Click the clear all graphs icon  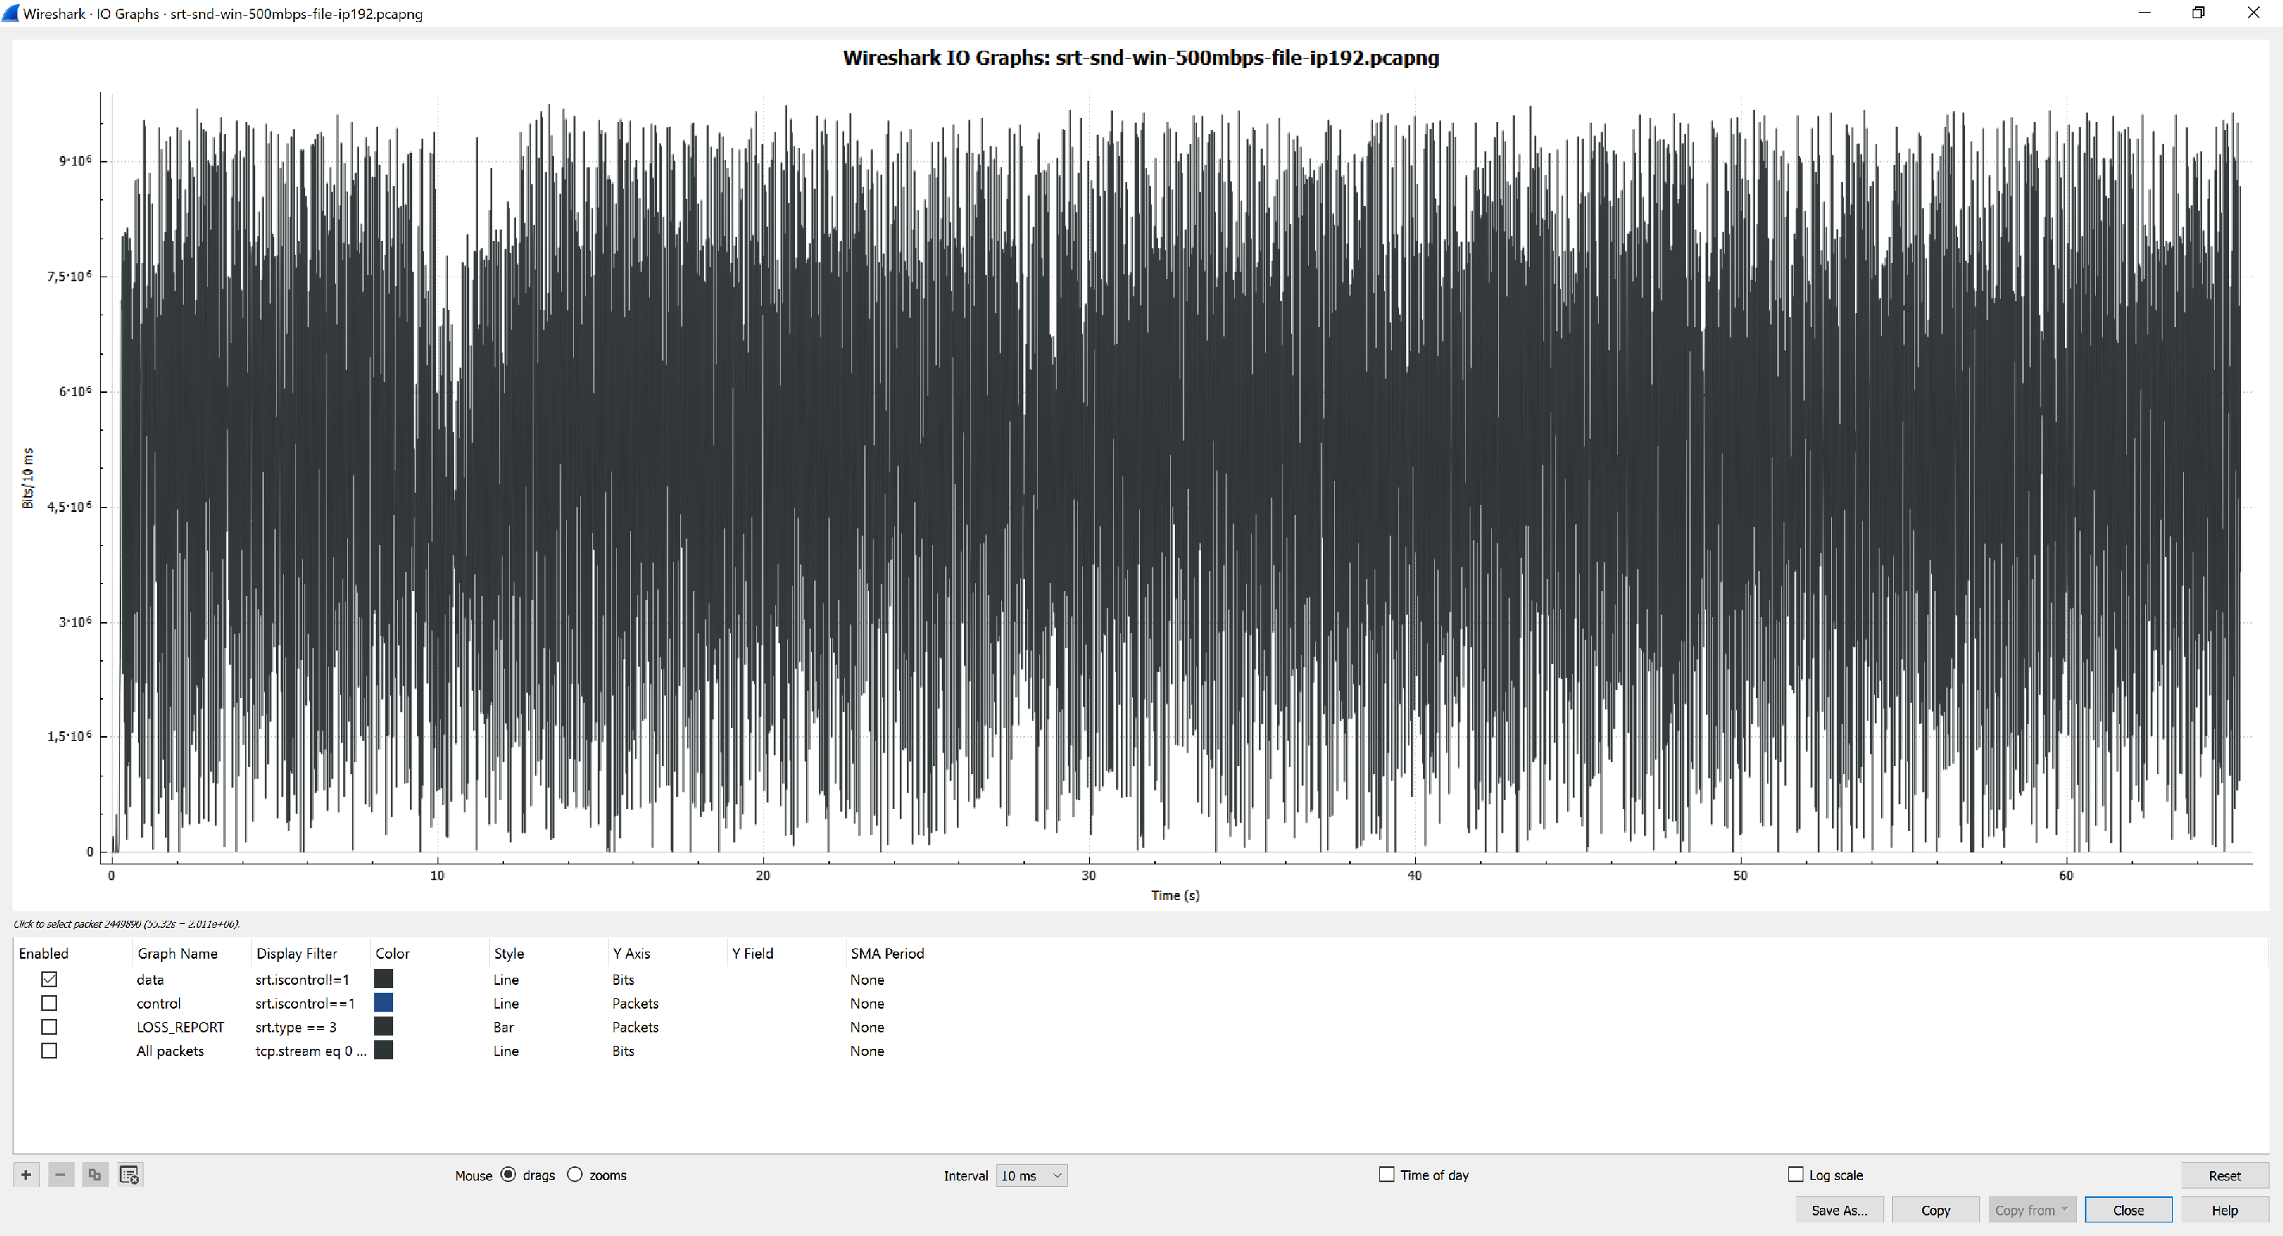click(129, 1175)
